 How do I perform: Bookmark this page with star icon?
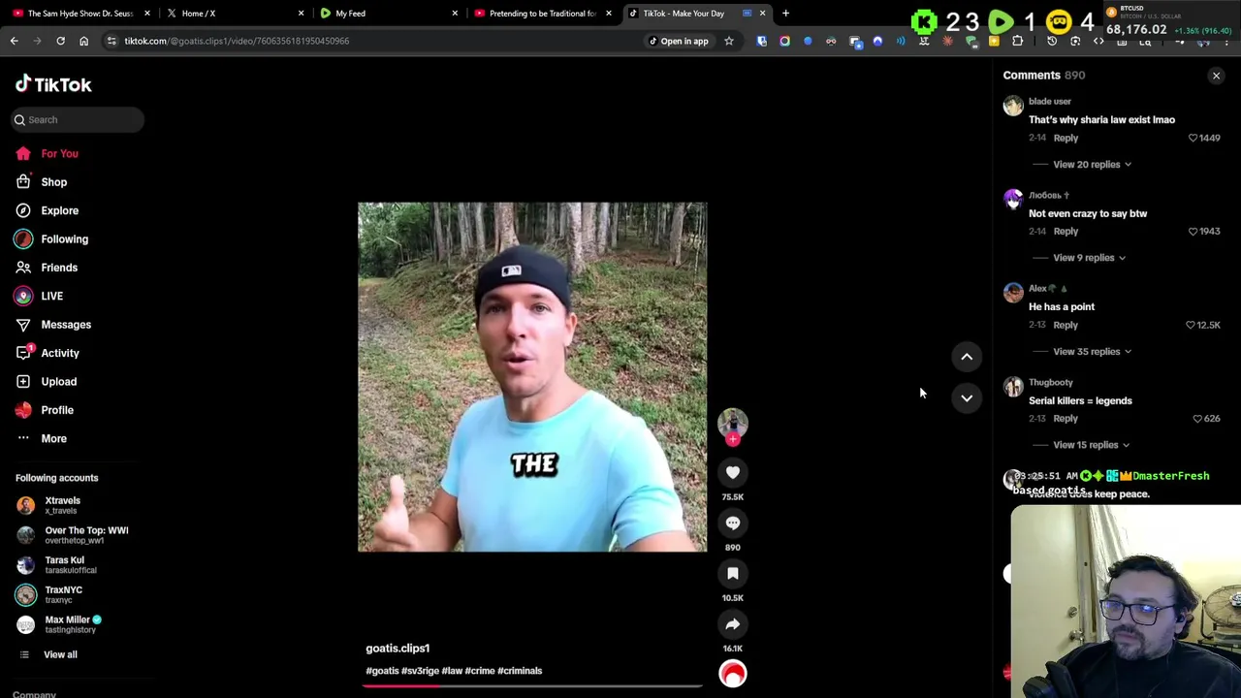click(x=729, y=41)
